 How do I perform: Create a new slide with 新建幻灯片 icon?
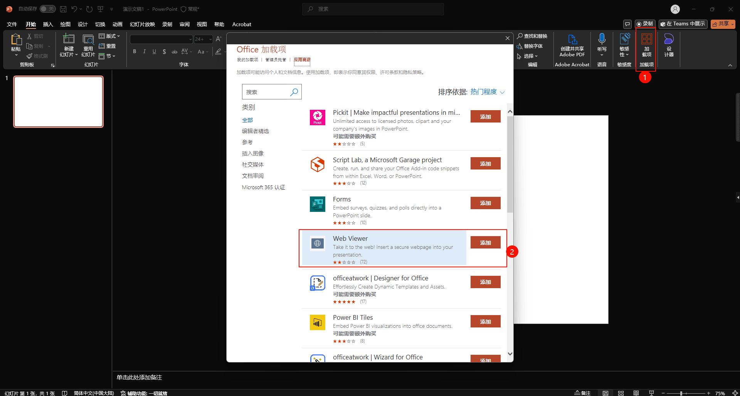pyautogui.click(x=69, y=39)
